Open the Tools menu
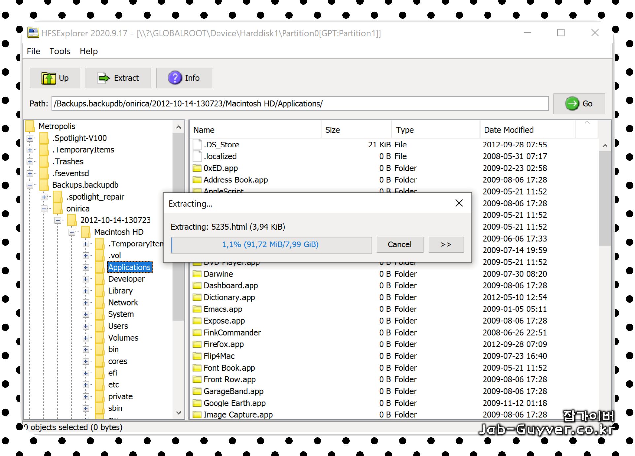 coord(60,51)
